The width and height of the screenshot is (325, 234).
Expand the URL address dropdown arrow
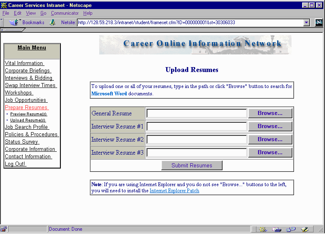[307, 23]
